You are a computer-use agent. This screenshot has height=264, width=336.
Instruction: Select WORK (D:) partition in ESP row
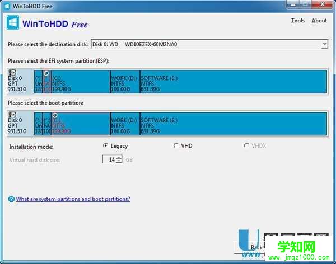click(x=125, y=82)
